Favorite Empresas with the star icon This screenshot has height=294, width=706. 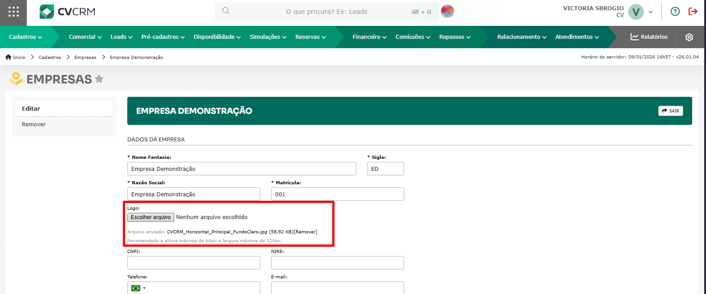[x=99, y=79]
